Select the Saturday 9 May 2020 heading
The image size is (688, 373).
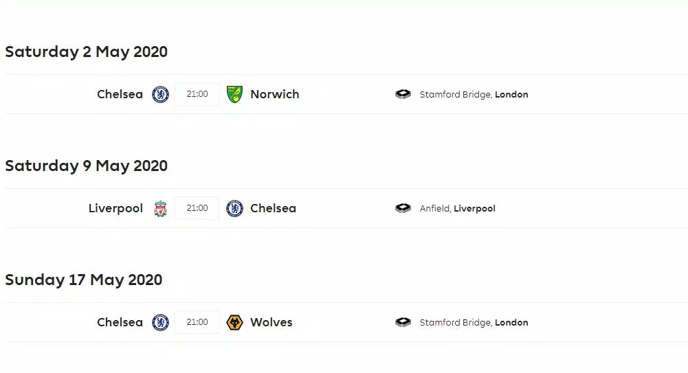pyautogui.click(x=86, y=166)
